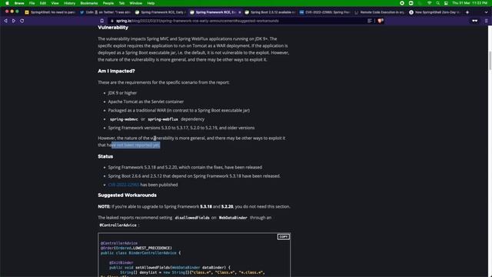Screen dimensions: 492x277
Task: Open the Brave application menu
Action: 19,3
